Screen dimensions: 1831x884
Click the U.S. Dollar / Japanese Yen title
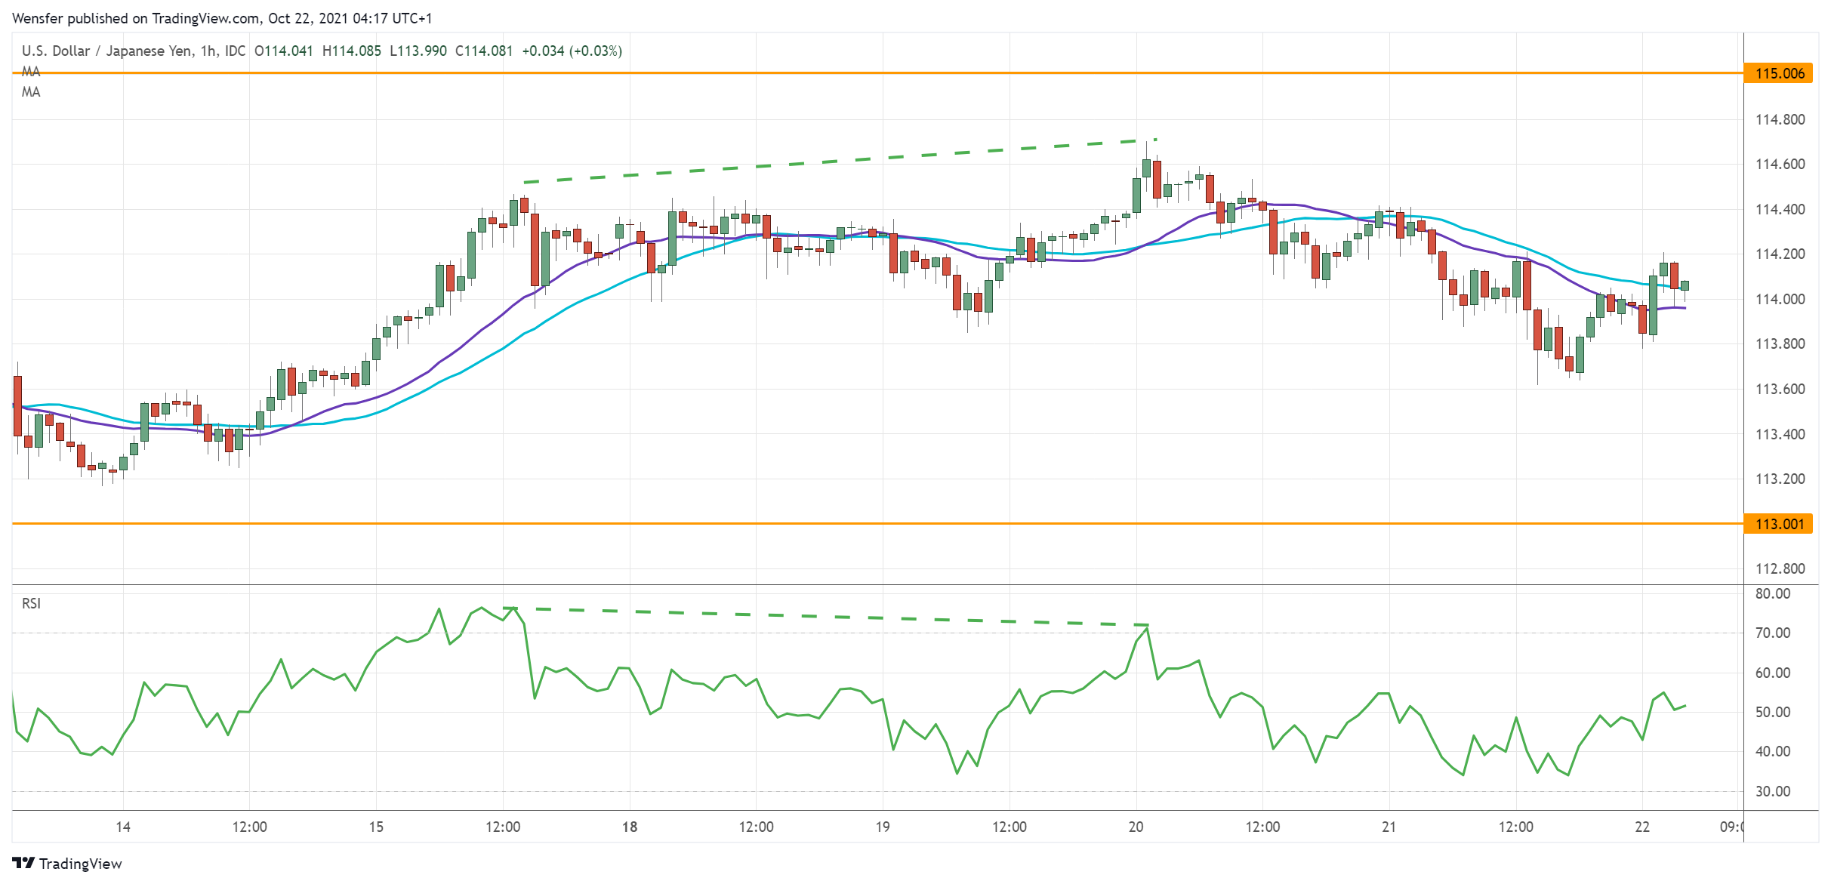point(106,51)
